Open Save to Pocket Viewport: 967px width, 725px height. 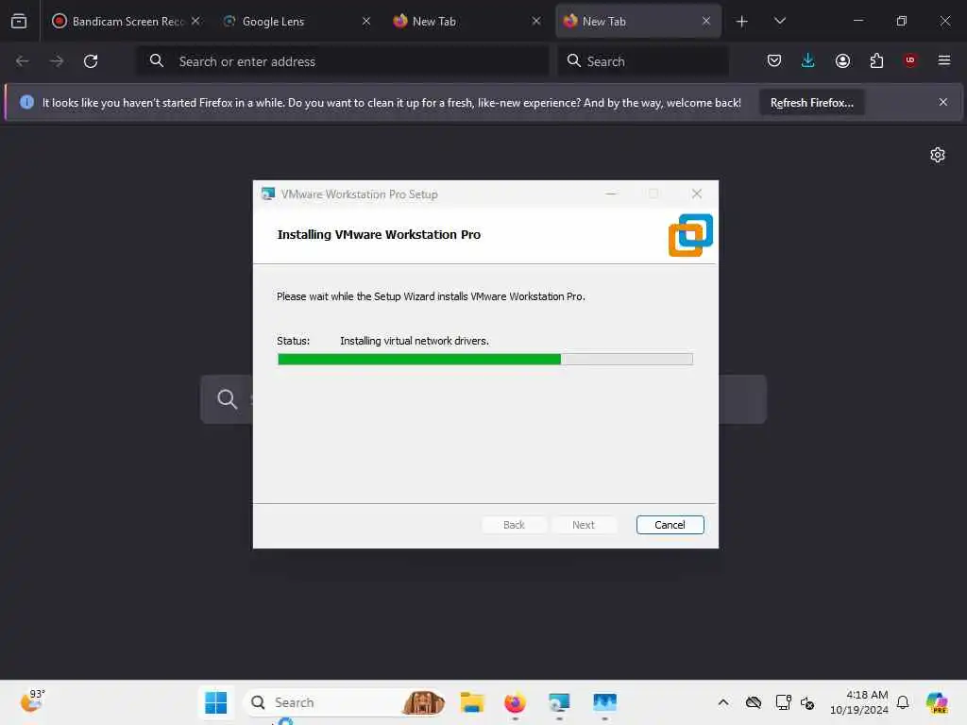pyautogui.click(x=774, y=60)
